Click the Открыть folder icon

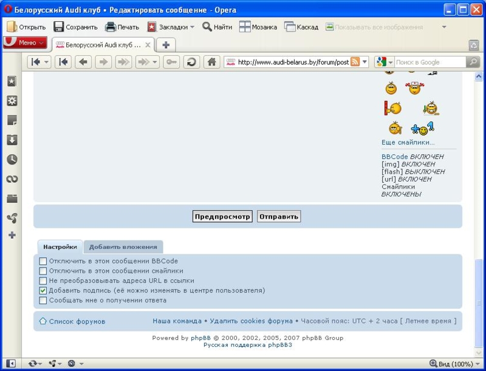(12, 27)
